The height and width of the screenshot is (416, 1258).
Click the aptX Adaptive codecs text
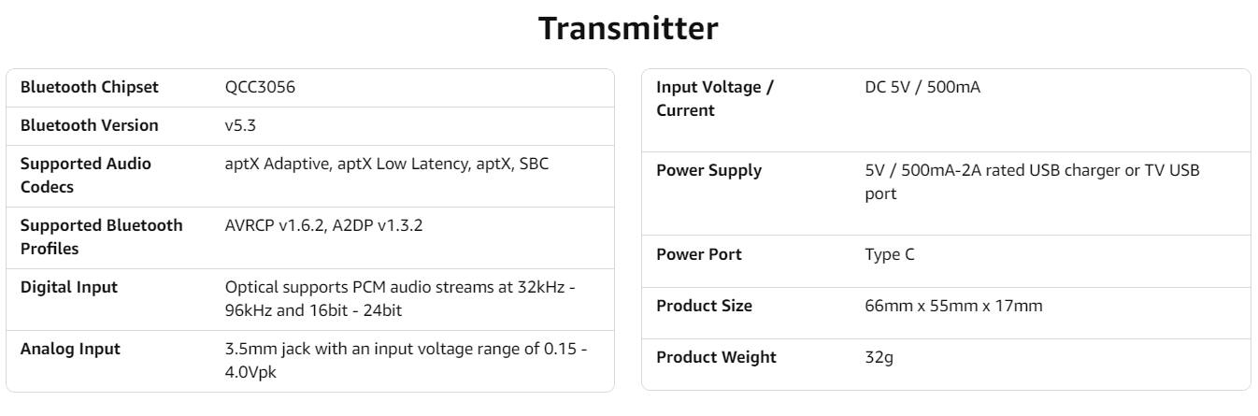[x=387, y=164]
